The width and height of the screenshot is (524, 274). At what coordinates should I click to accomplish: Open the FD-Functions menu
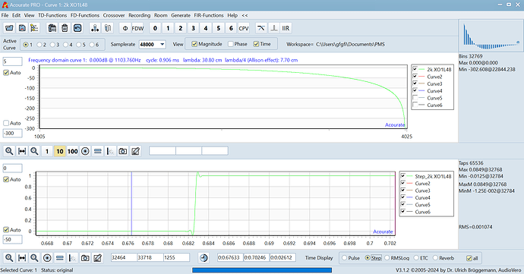pyautogui.click(x=85, y=15)
